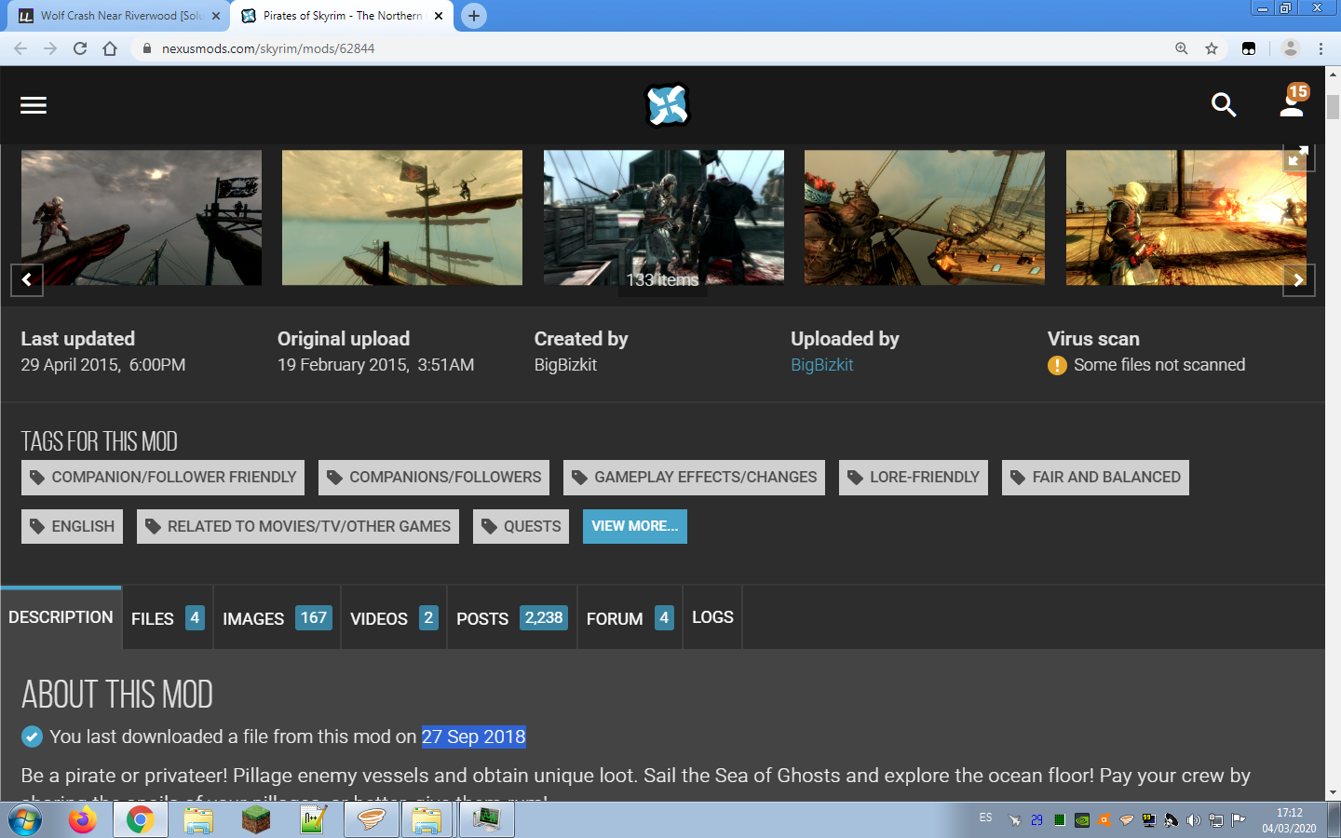Click the Nexus Mods logo
Viewport: 1341px width, 838px height.
point(667,105)
